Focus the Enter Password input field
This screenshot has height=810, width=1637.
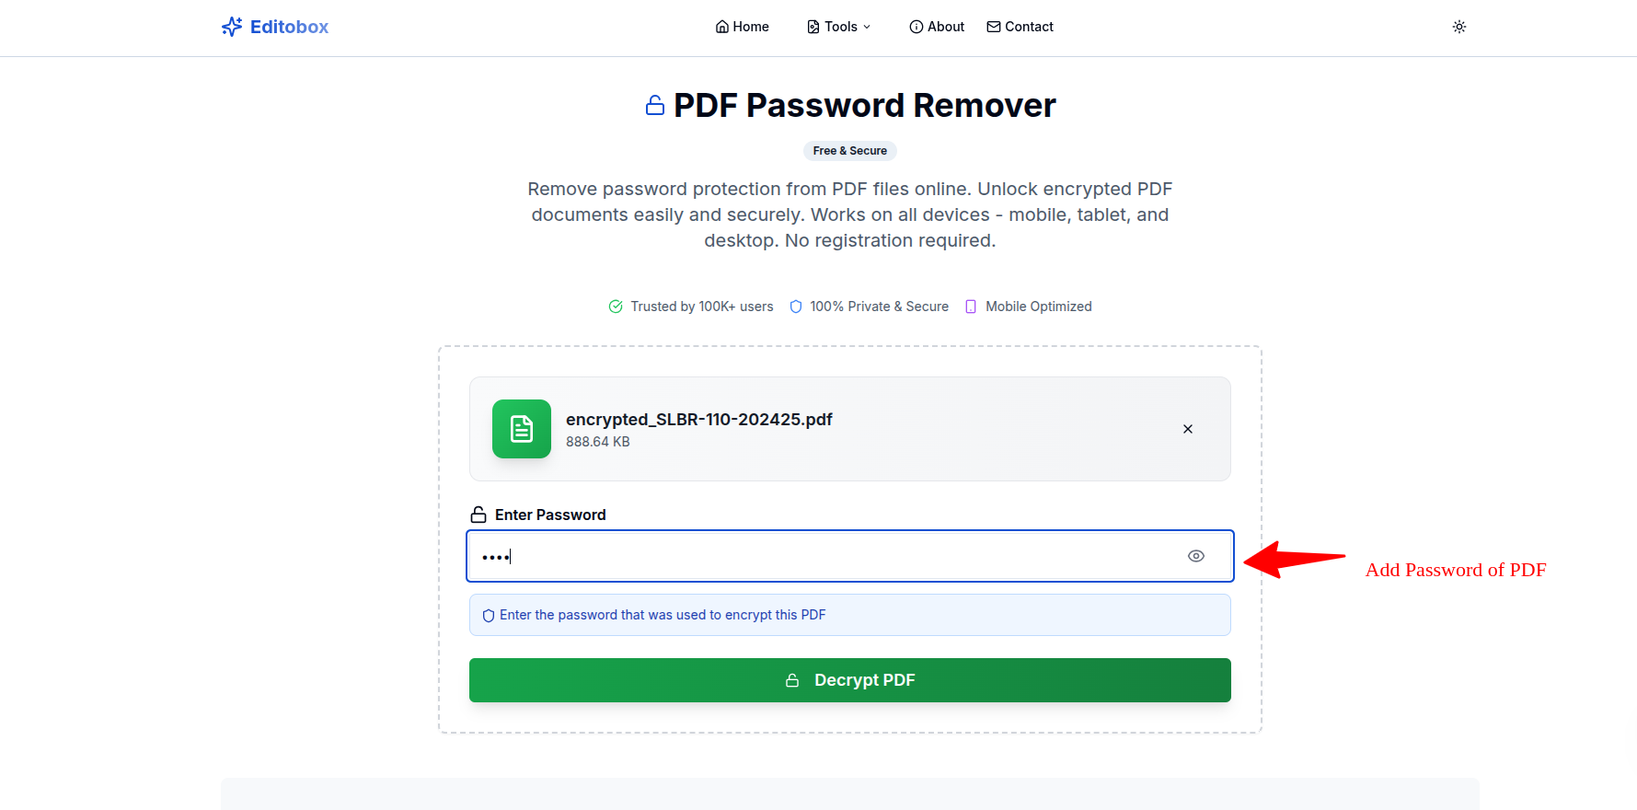coord(828,556)
